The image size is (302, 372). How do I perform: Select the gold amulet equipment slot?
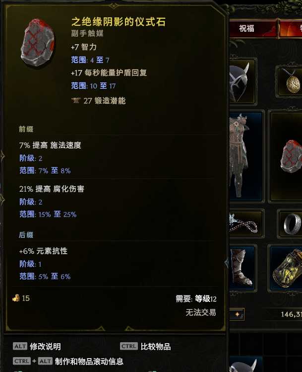click(290, 82)
